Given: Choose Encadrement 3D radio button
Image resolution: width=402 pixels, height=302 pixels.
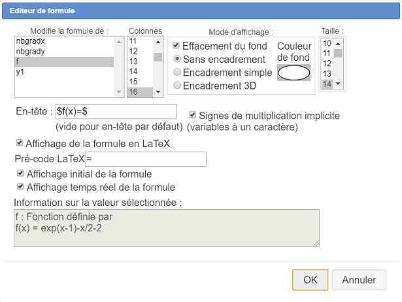Looking at the screenshot, I should coord(177,85).
